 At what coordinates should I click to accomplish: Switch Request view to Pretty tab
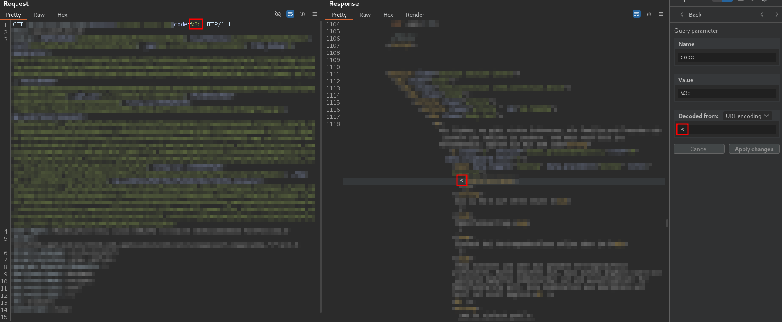click(x=13, y=15)
